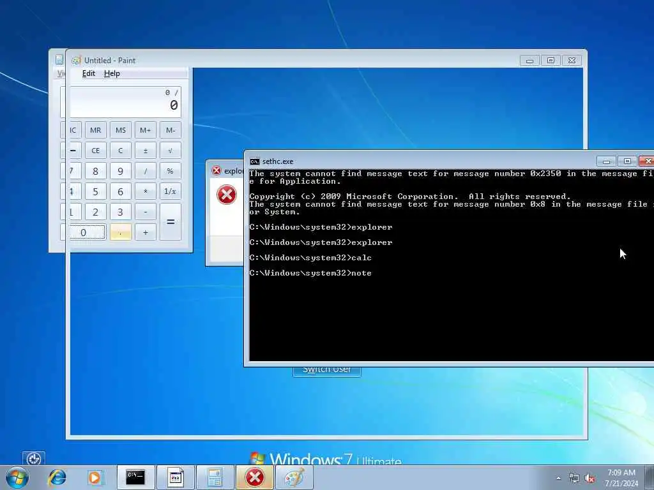Click the square root key
The width and height of the screenshot is (654, 490).
tap(171, 151)
